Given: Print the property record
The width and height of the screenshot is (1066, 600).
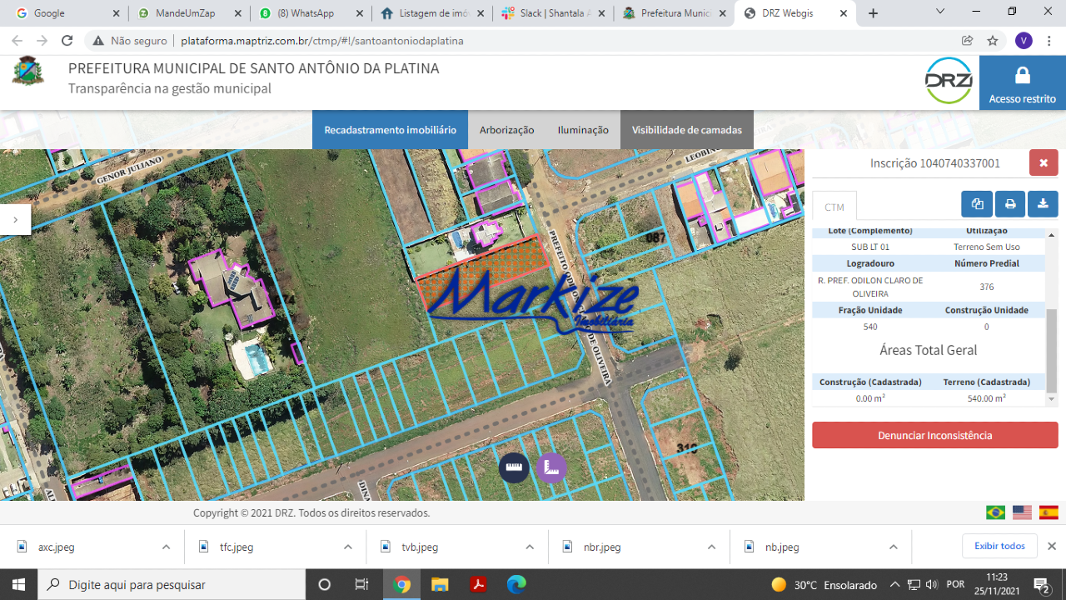Looking at the screenshot, I should click(x=1010, y=204).
